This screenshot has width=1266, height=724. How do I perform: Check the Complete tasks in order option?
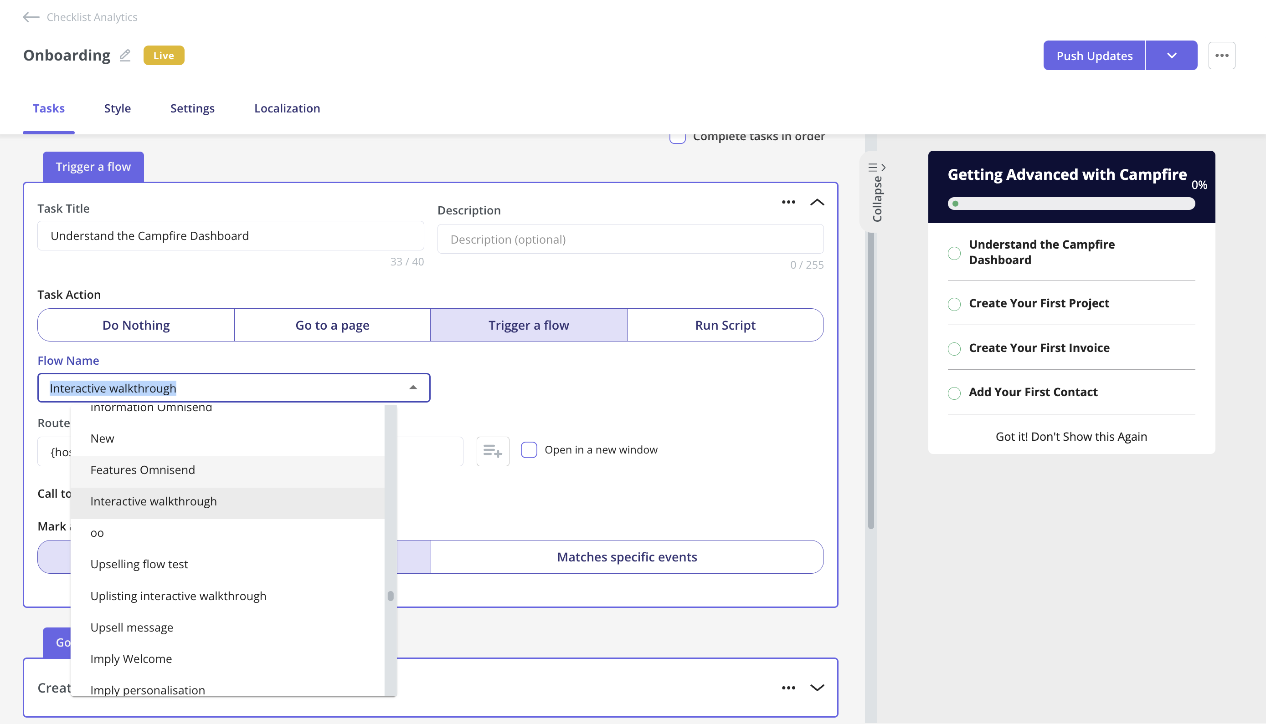pyautogui.click(x=677, y=136)
